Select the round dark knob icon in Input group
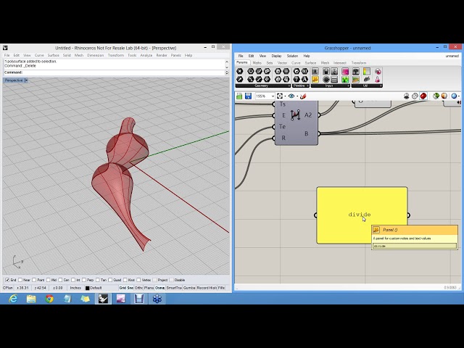 326,79
